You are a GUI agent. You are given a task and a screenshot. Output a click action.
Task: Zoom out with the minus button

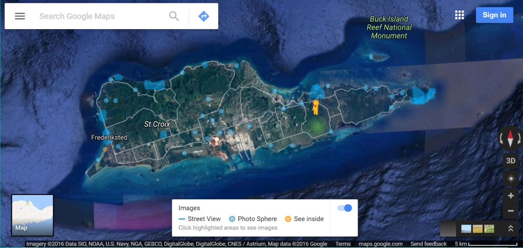[x=510, y=211]
